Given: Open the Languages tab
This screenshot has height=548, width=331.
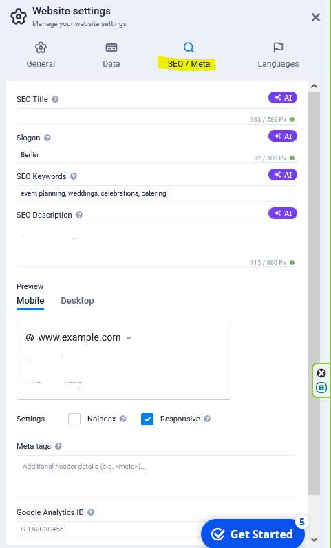Looking at the screenshot, I should [x=278, y=55].
